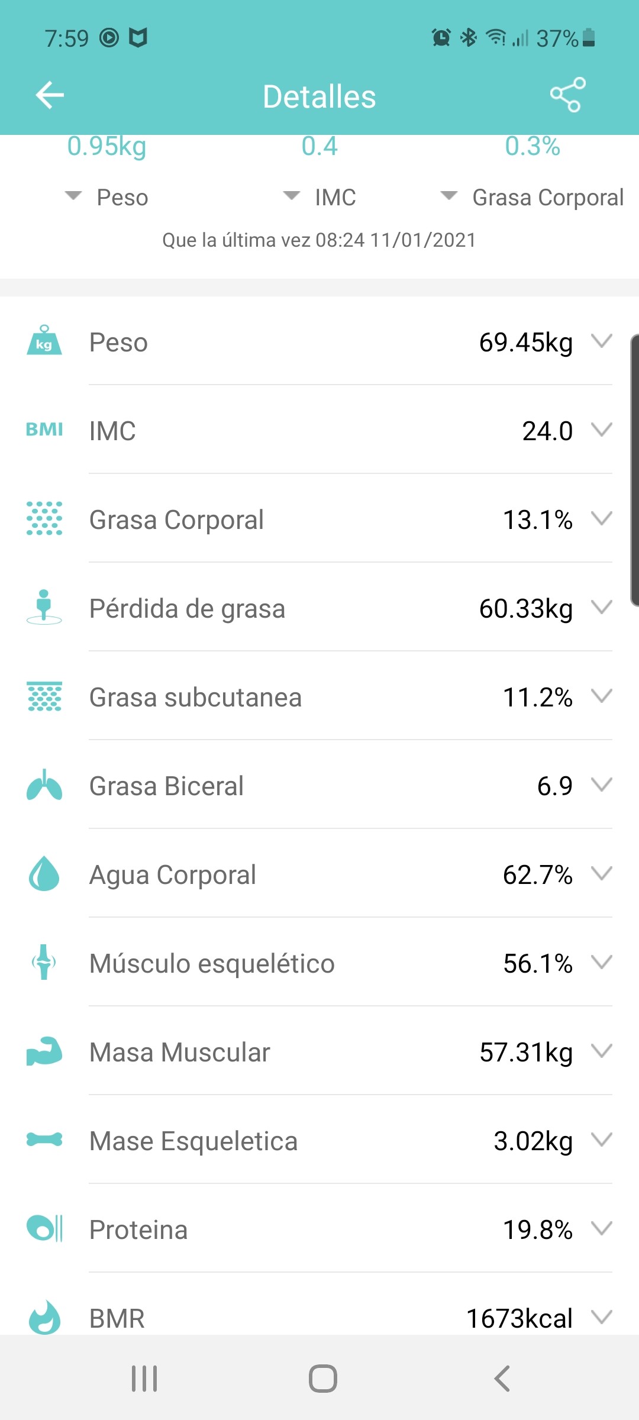Open the IMC comparison dropdown at top
This screenshot has height=1420, width=639.
[319, 197]
